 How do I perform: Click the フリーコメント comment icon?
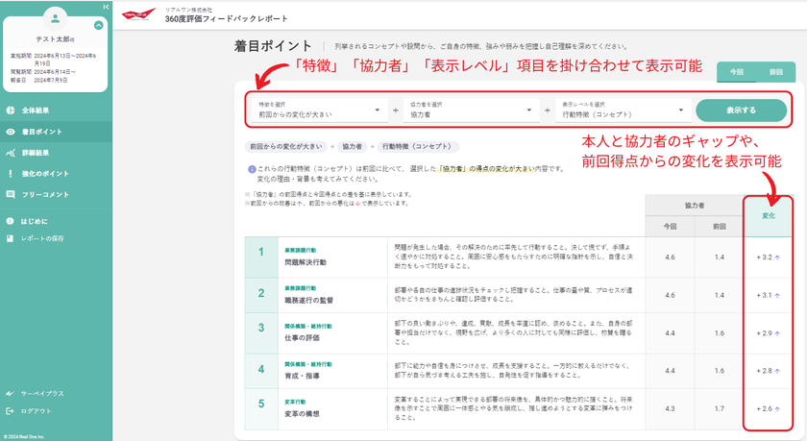click(11, 194)
